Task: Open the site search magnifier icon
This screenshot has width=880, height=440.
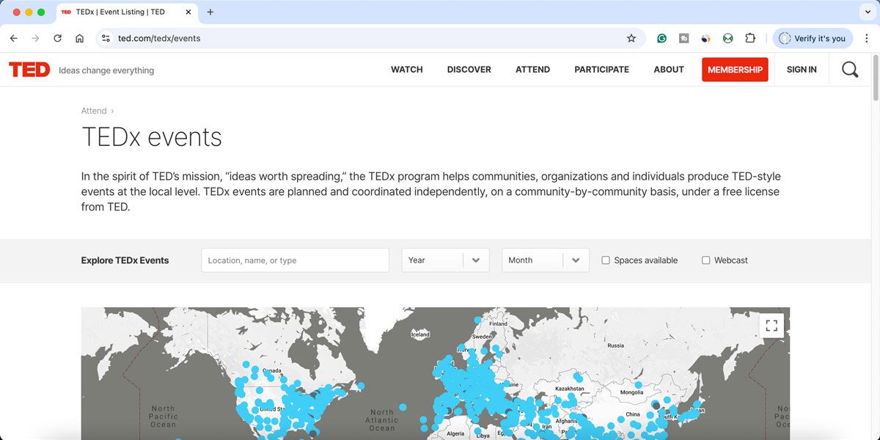Action: tap(850, 70)
